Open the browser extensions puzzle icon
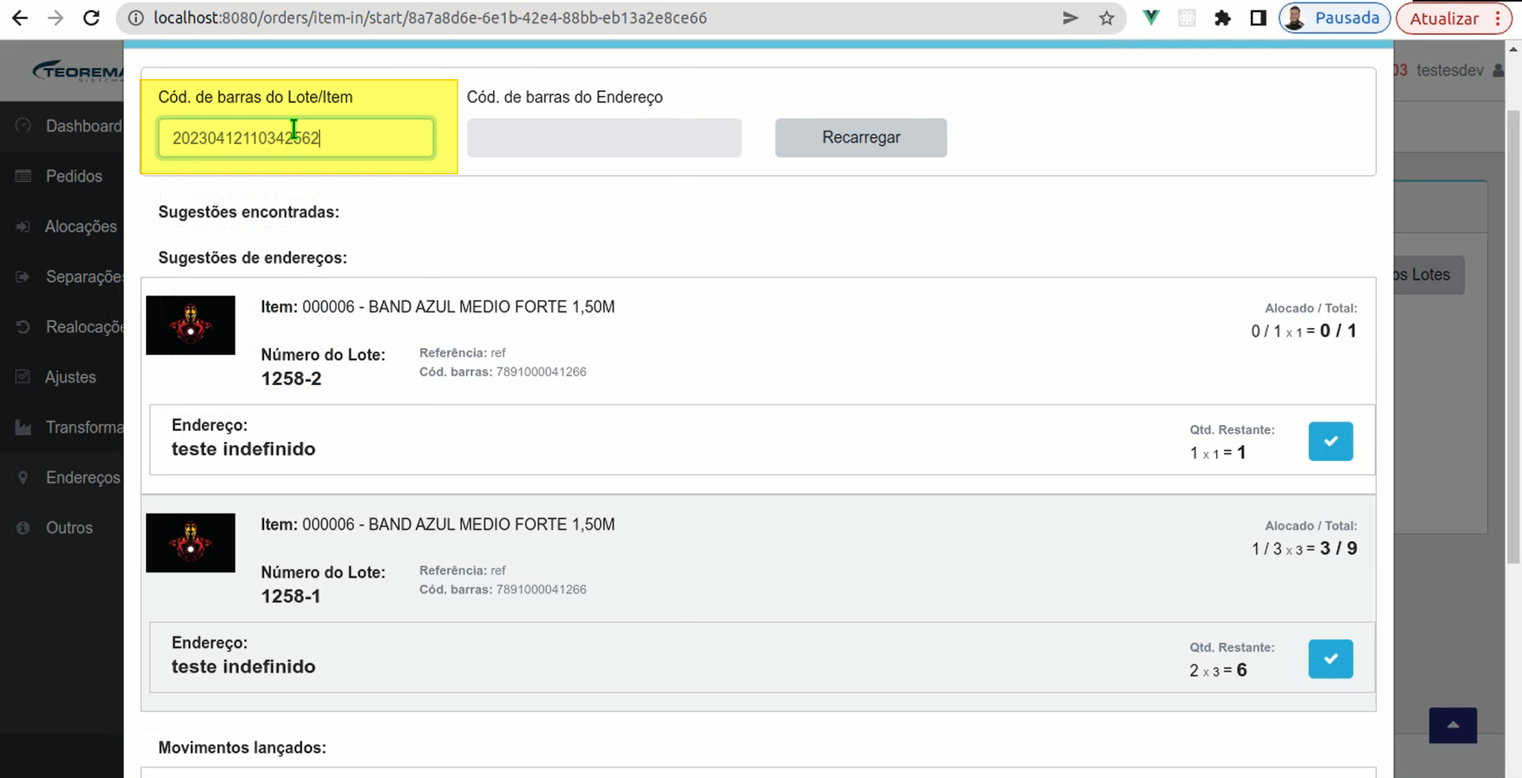Viewport: 1522px width, 778px height. [x=1222, y=18]
